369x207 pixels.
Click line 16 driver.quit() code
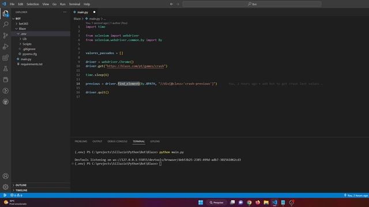pyautogui.click(x=97, y=93)
